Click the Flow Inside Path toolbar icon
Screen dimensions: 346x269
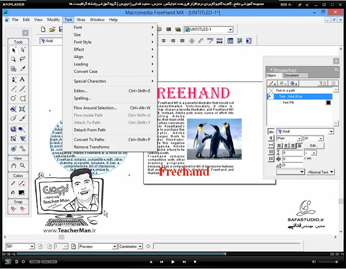click(x=192, y=41)
